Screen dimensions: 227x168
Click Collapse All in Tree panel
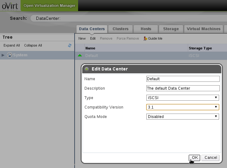[33, 46]
